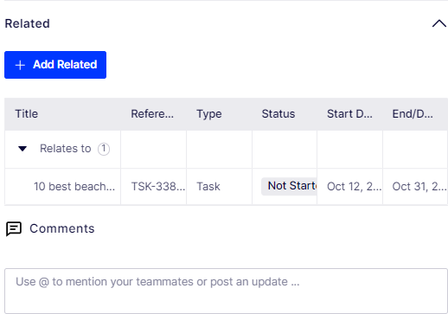This screenshot has width=448, height=314.
Task: Select the Relates to group row
Action: [x=226, y=149]
